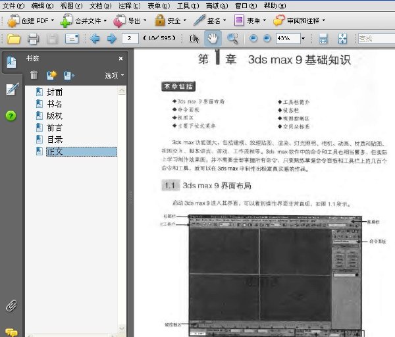Open the 选项 dropdown
This screenshot has width=395, height=337.
click(x=115, y=75)
